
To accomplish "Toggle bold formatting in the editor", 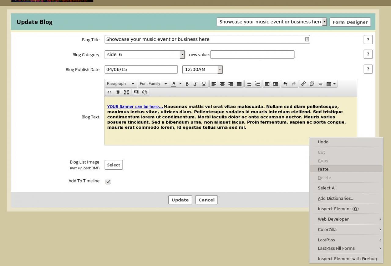I will tap(187, 84).
